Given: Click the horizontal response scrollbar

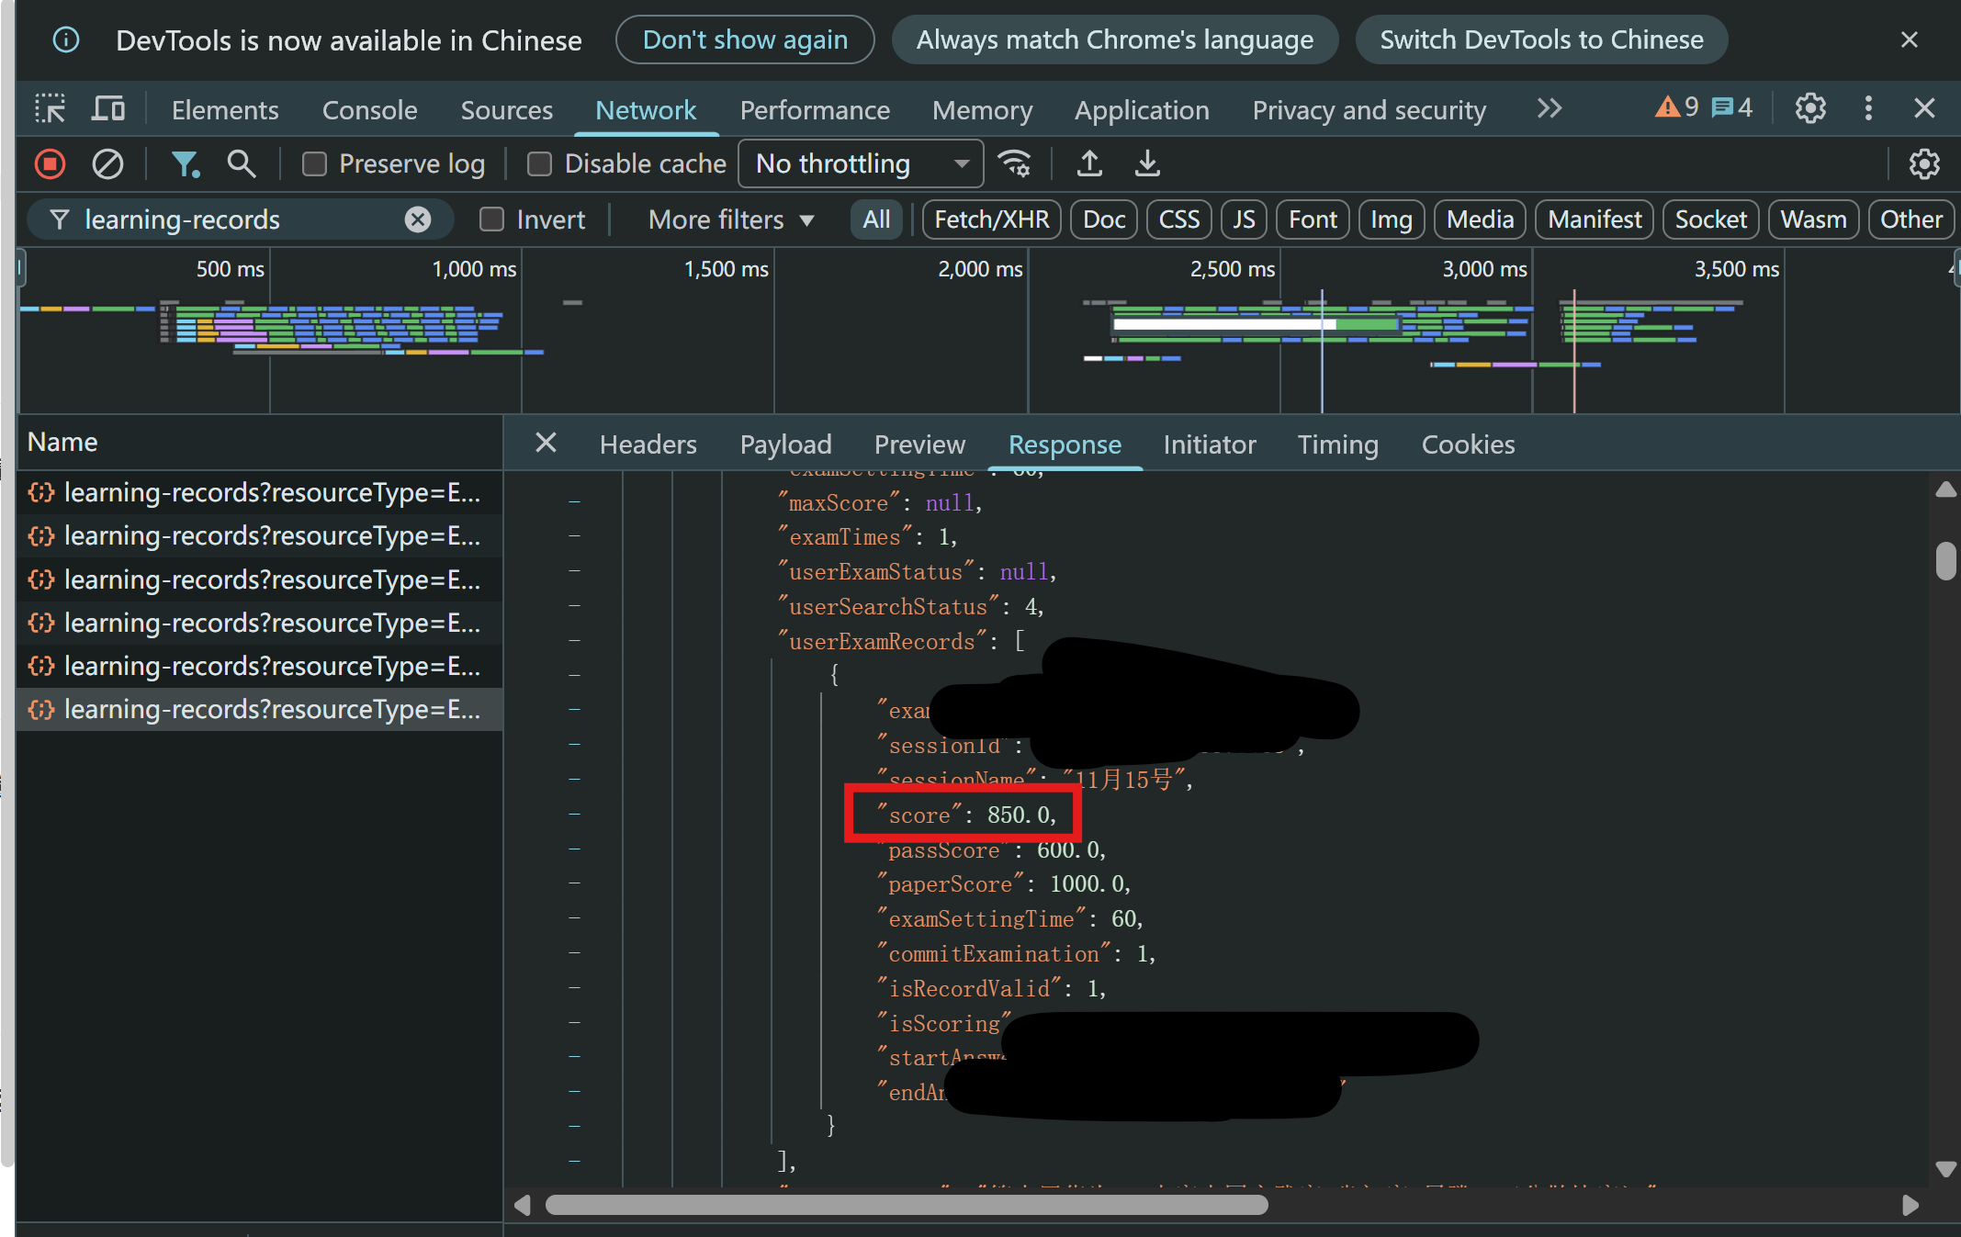Looking at the screenshot, I should 906,1205.
